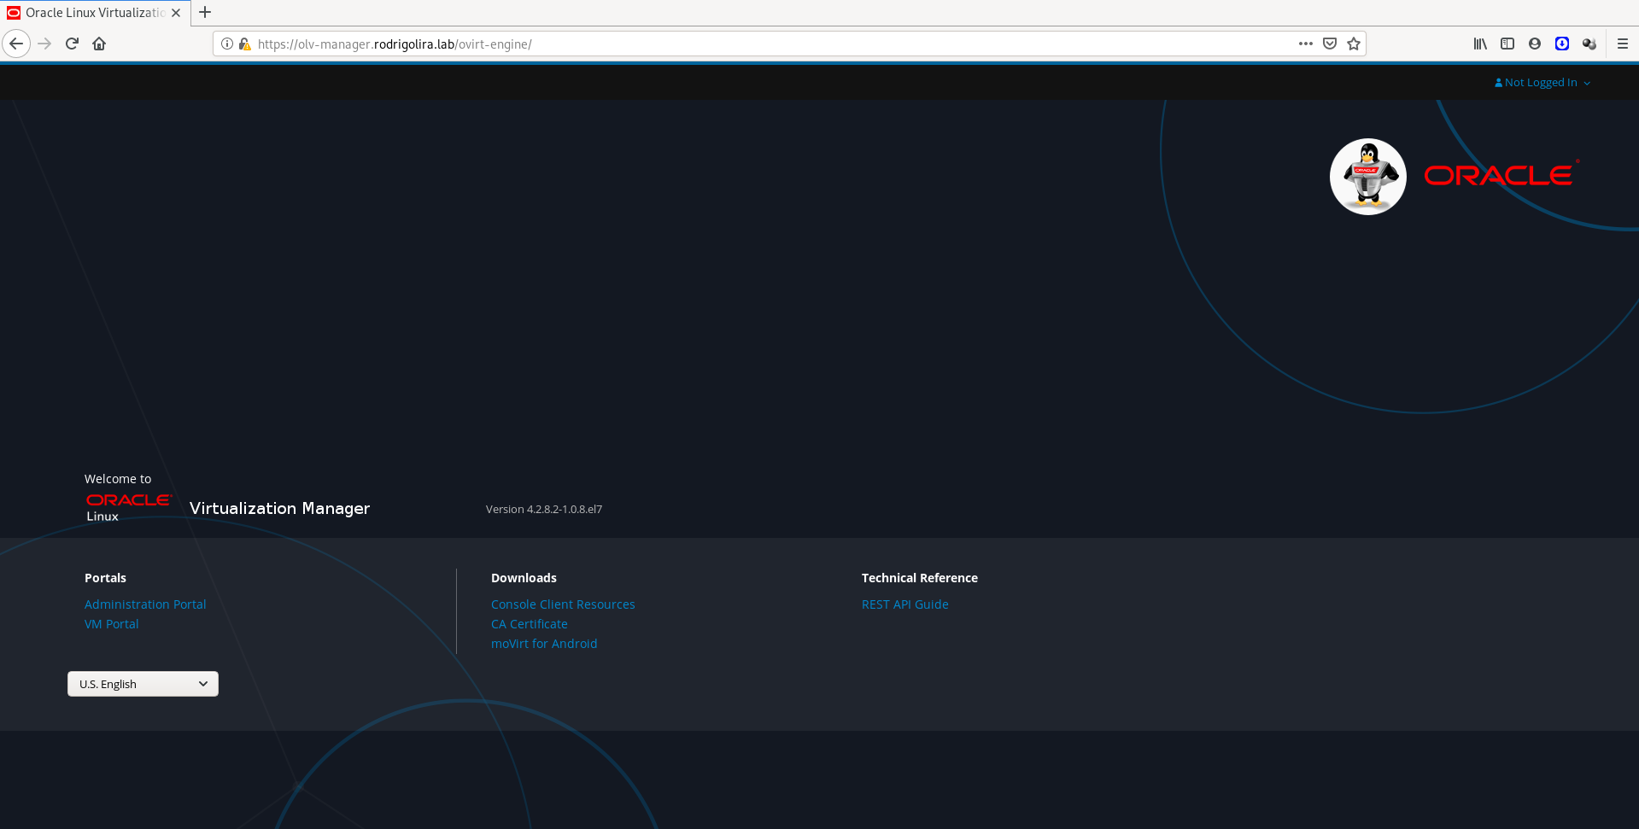Click the site security padlock icon
This screenshot has width=1639, height=829.
pyautogui.click(x=244, y=44)
